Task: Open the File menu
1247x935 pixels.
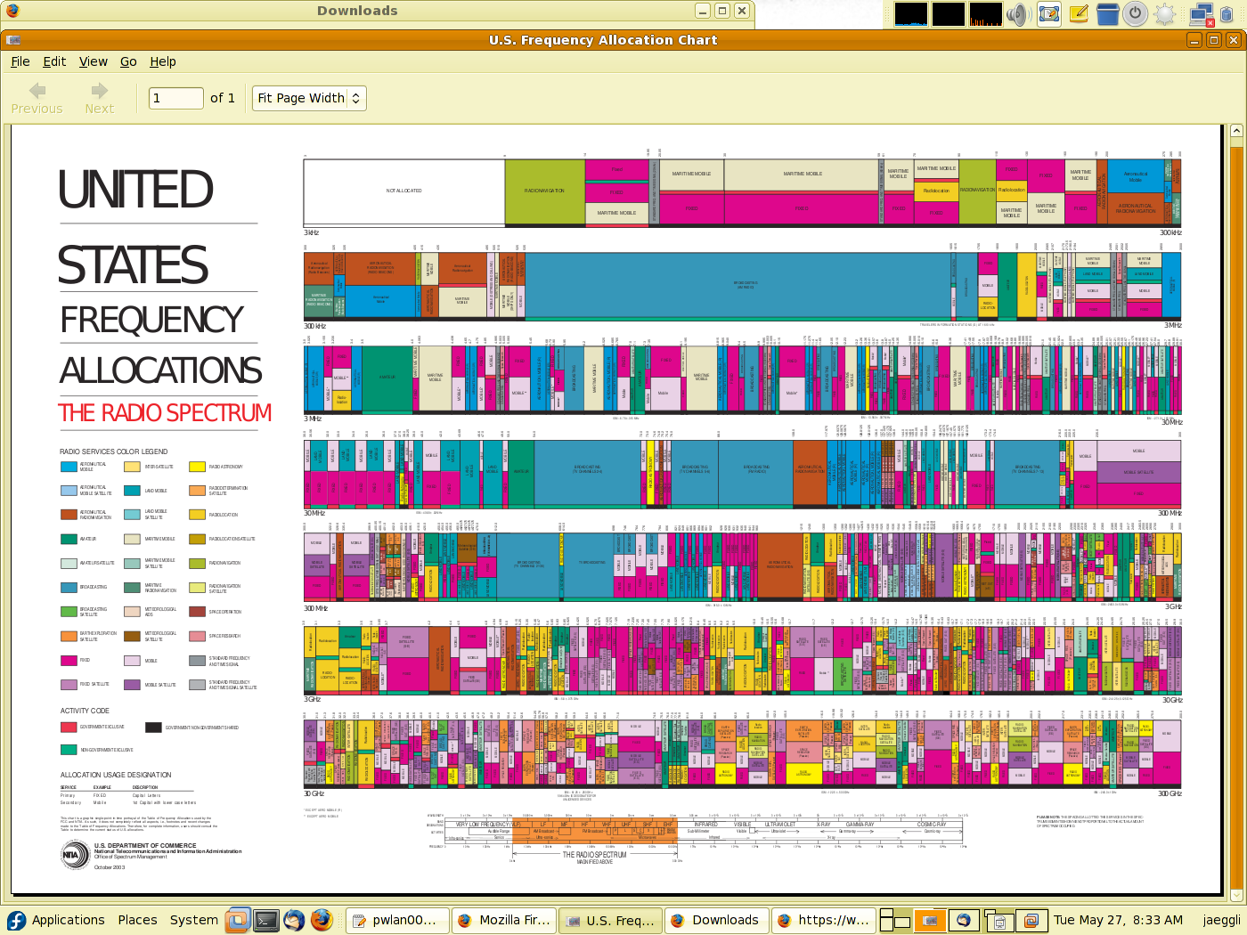Action: click(20, 61)
